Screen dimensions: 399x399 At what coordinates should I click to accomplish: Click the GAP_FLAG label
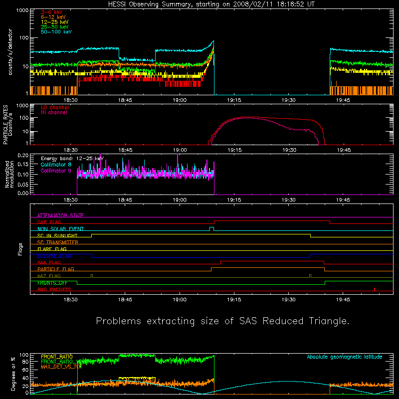coord(49,222)
